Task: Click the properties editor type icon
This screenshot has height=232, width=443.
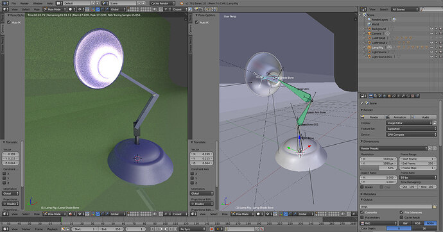Action: (363, 96)
